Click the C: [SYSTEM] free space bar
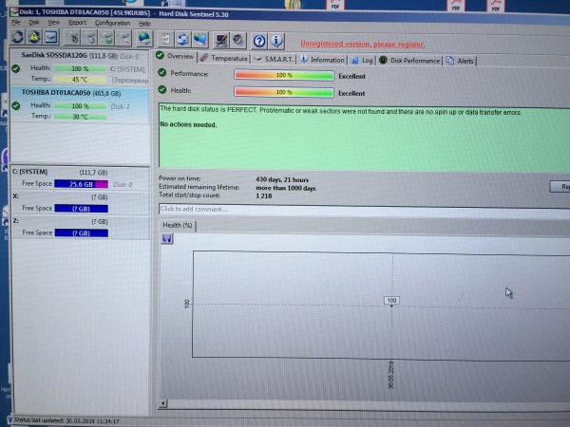The image size is (570, 427). (x=81, y=183)
